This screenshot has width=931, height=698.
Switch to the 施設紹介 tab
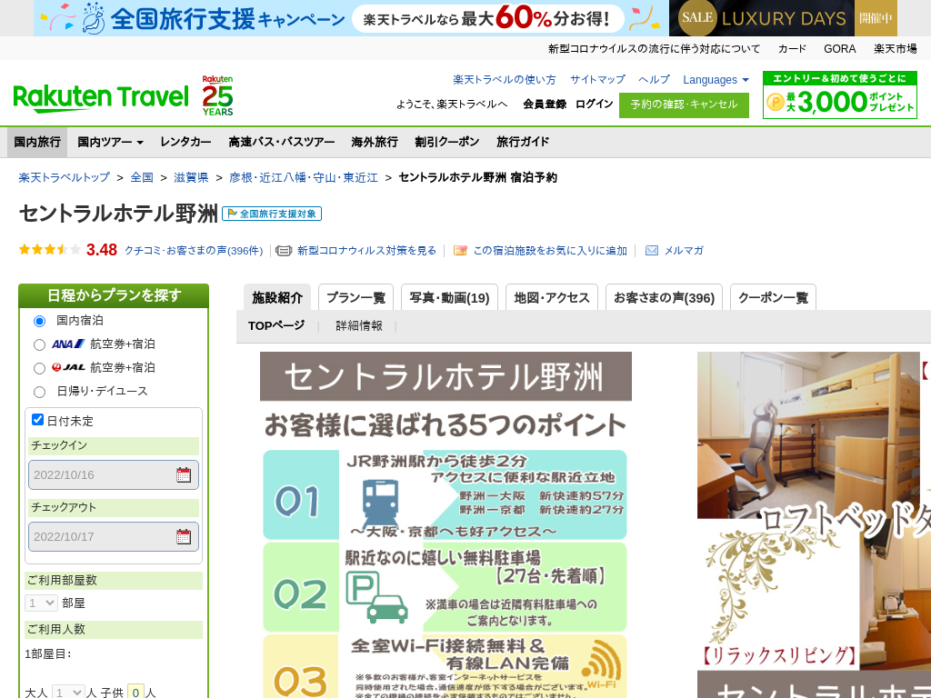pos(277,297)
